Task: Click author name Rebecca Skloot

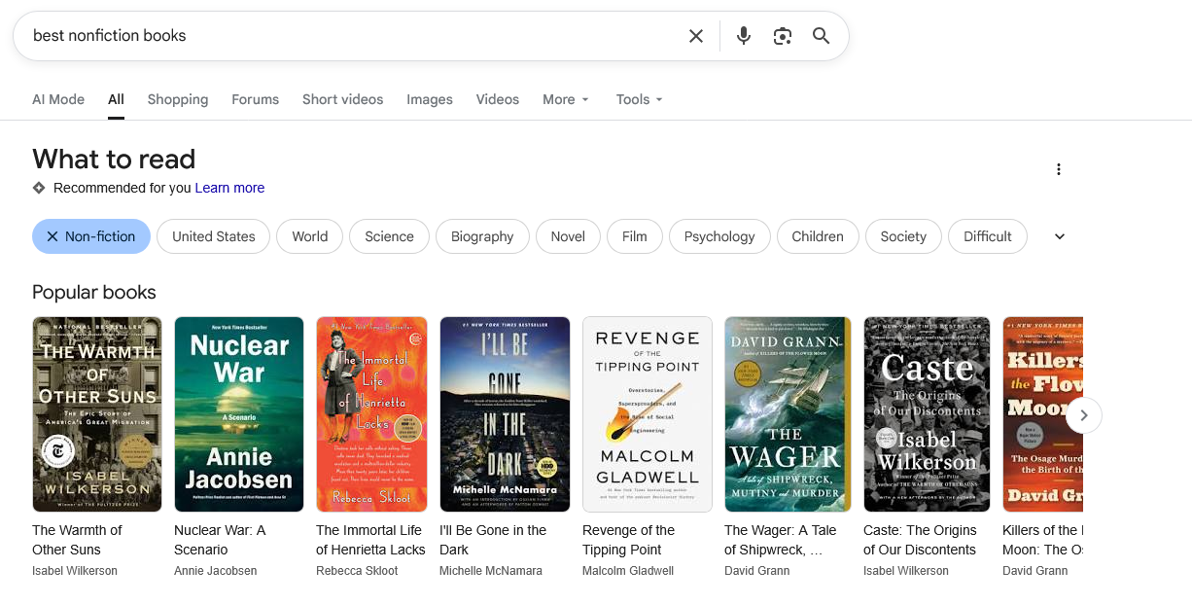Action: click(357, 571)
